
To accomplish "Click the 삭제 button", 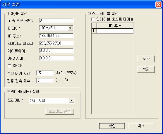I will [146, 69].
